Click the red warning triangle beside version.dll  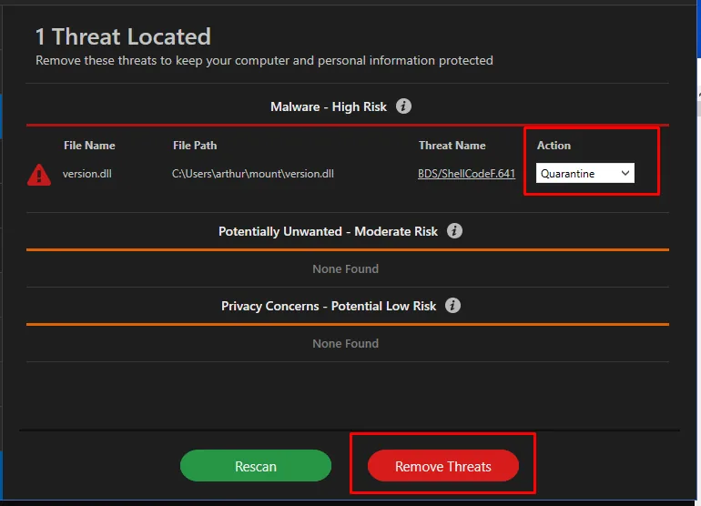(39, 175)
